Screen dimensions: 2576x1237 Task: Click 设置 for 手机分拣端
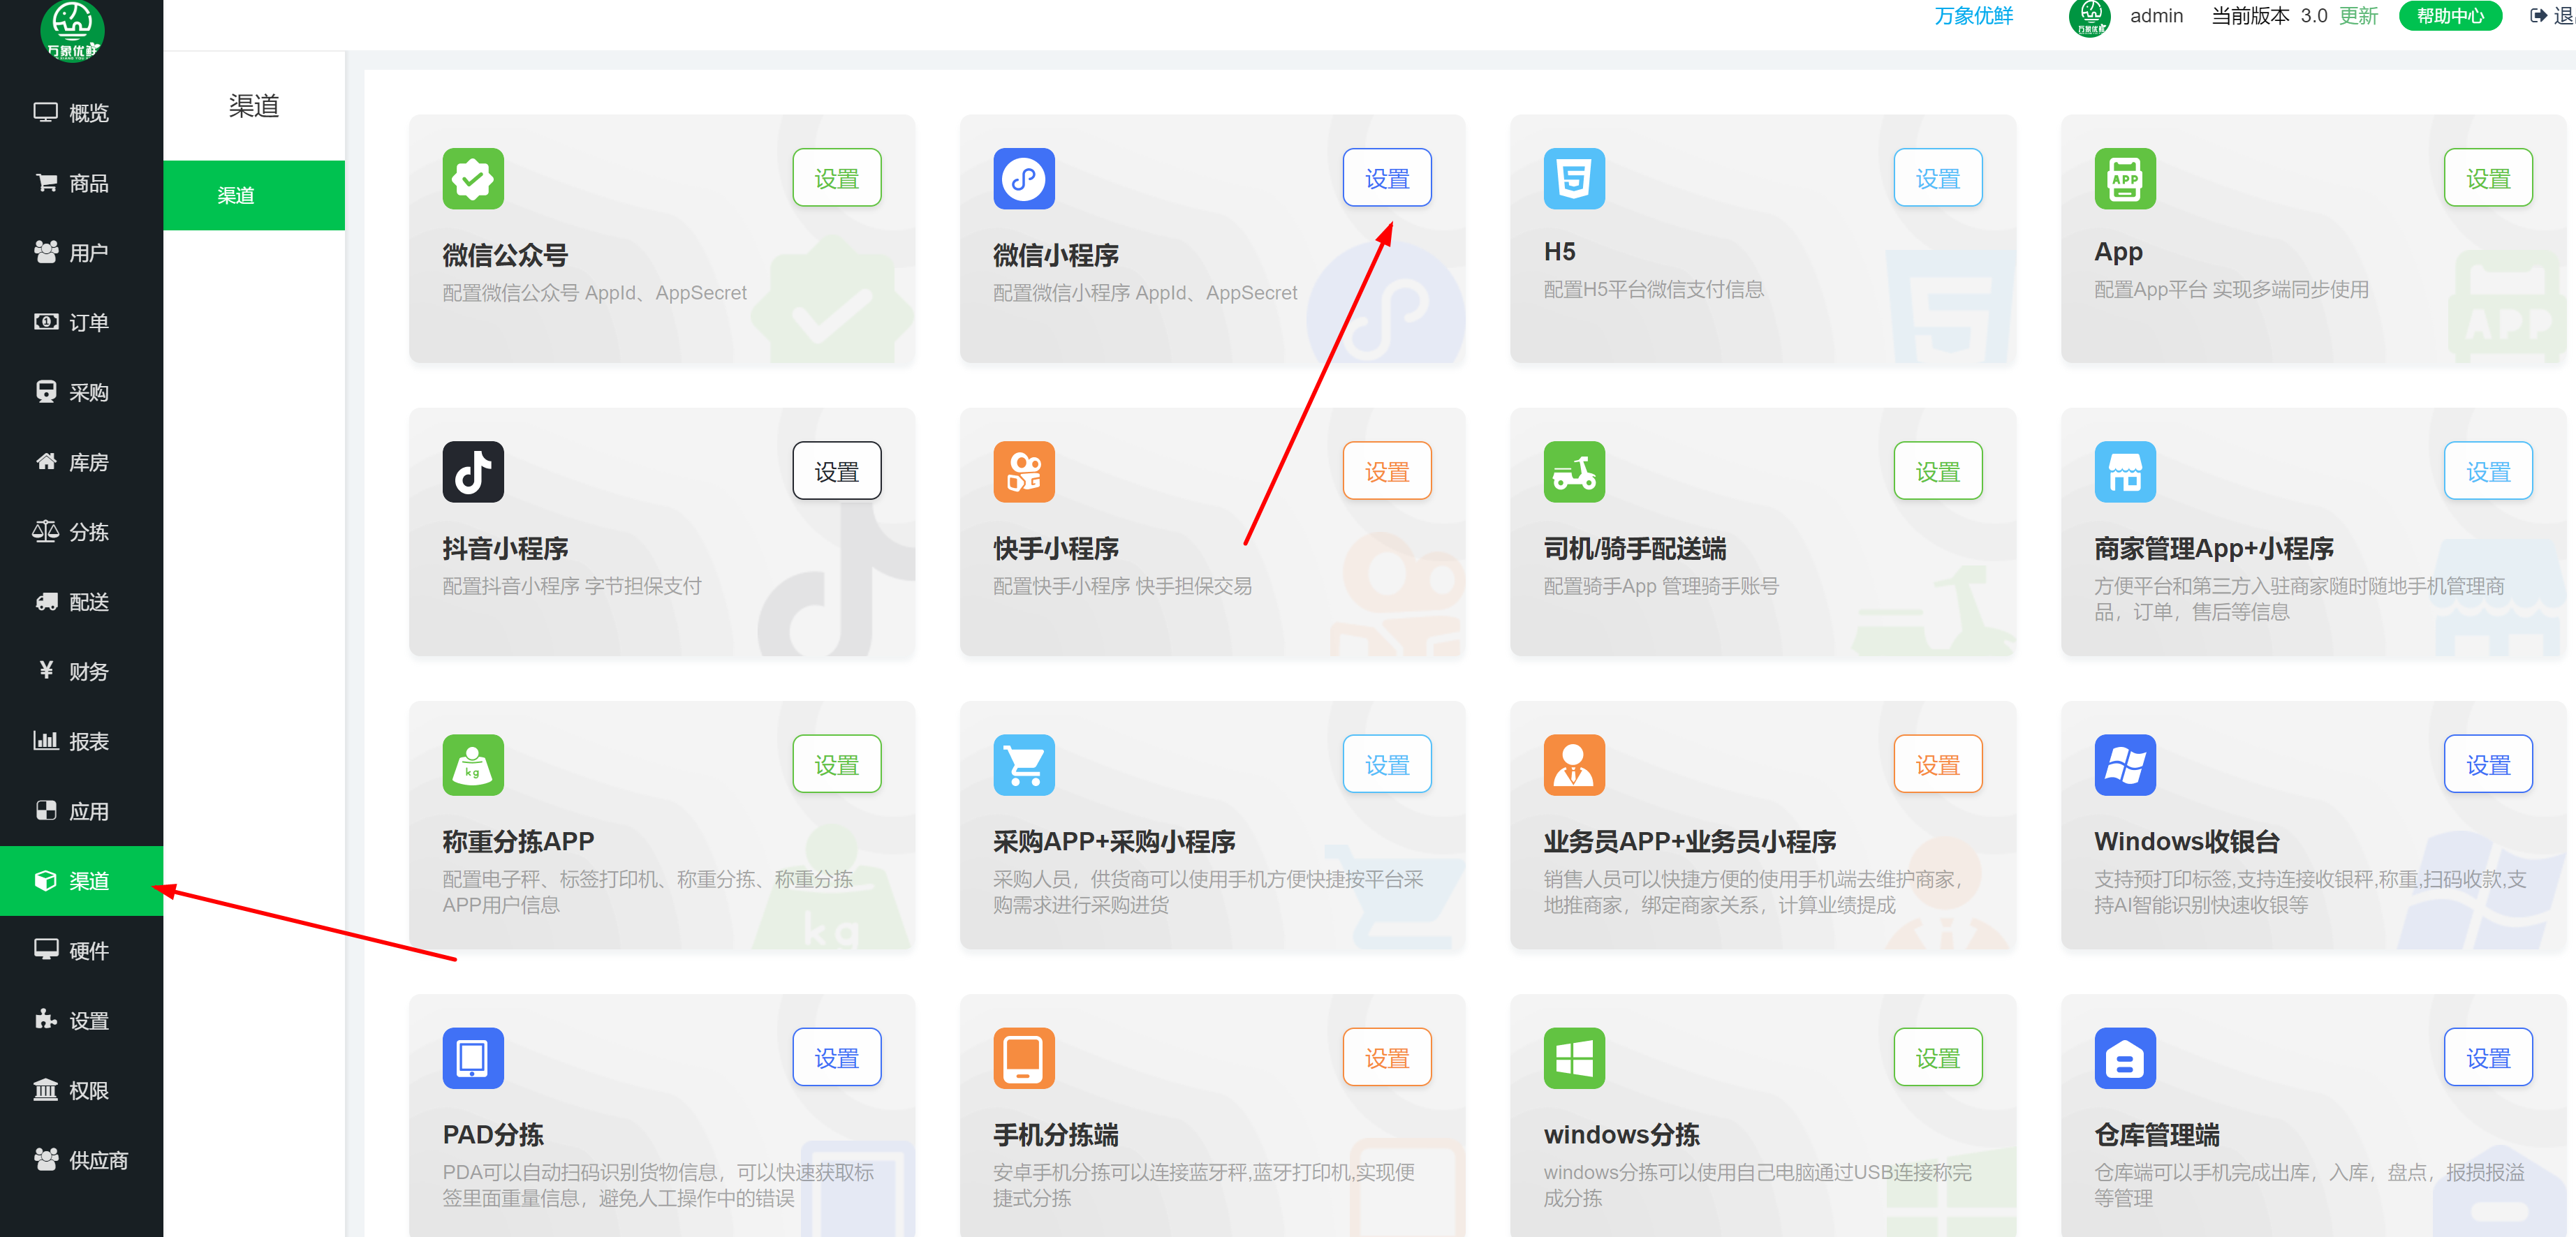point(1387,1057)
